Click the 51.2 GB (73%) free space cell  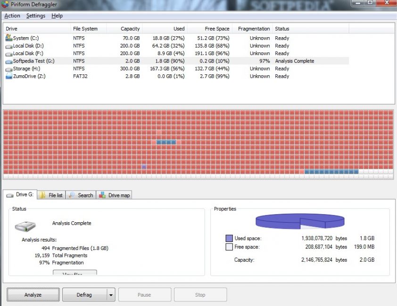click(x=213, y=38)
